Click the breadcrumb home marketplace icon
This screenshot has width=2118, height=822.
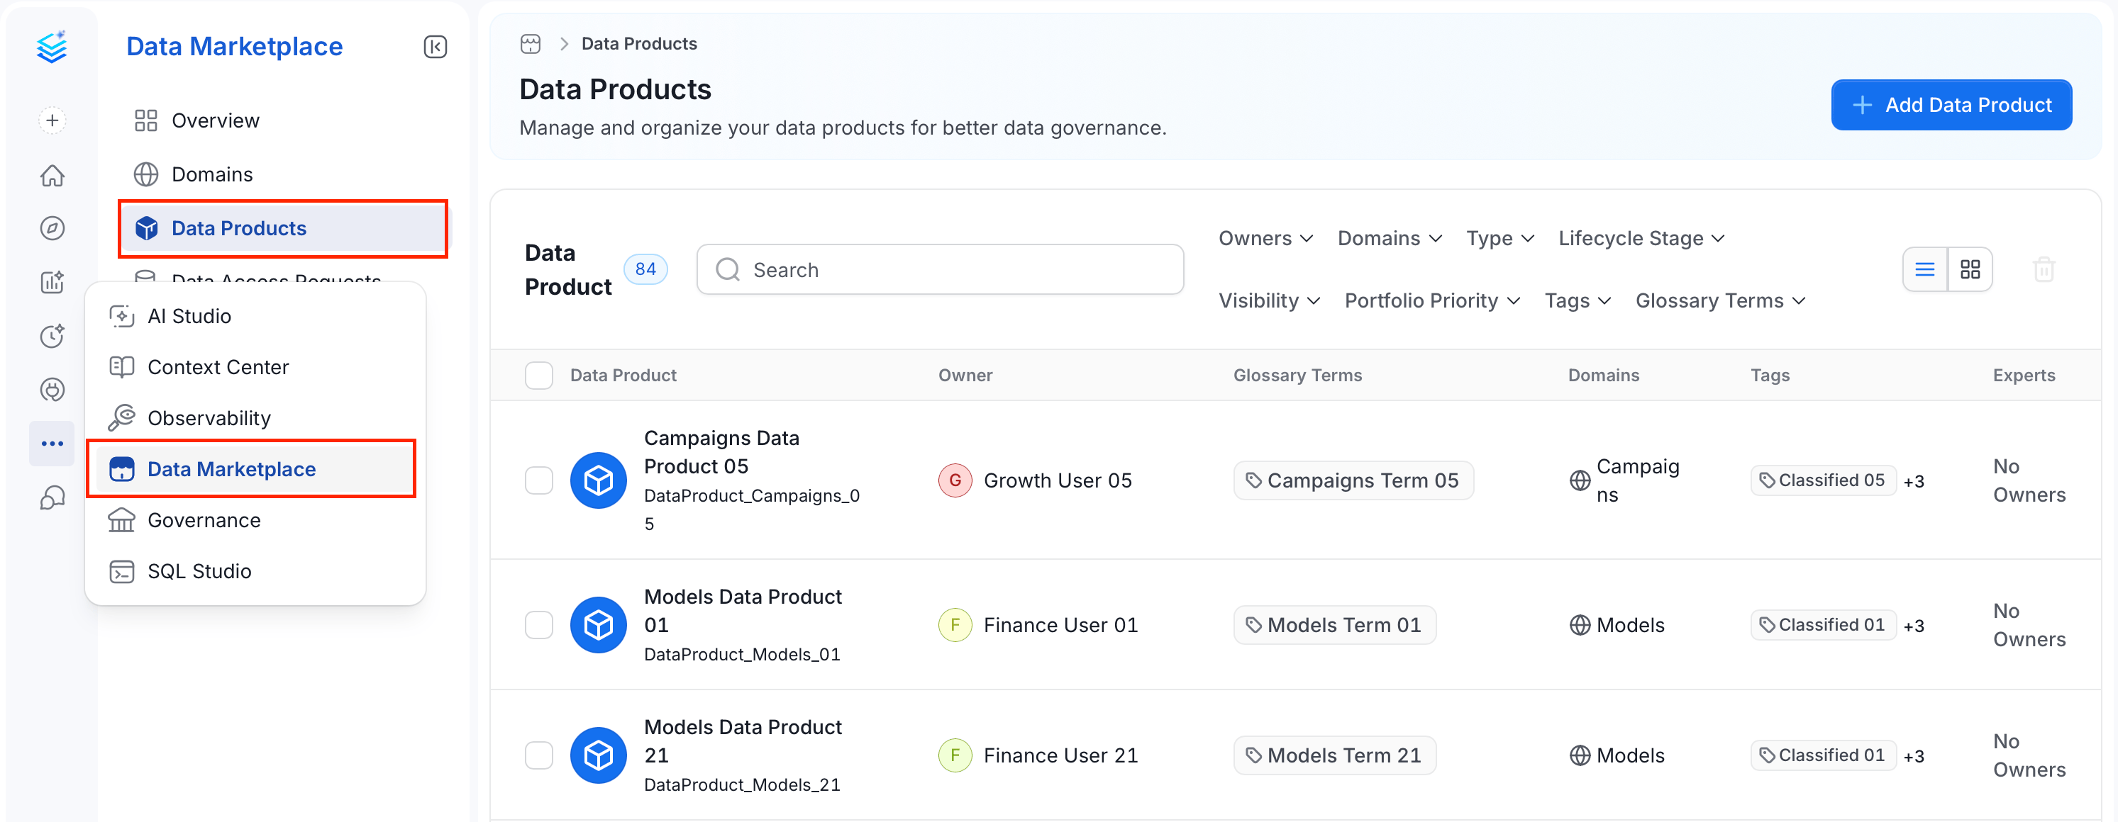coord(531,43)
